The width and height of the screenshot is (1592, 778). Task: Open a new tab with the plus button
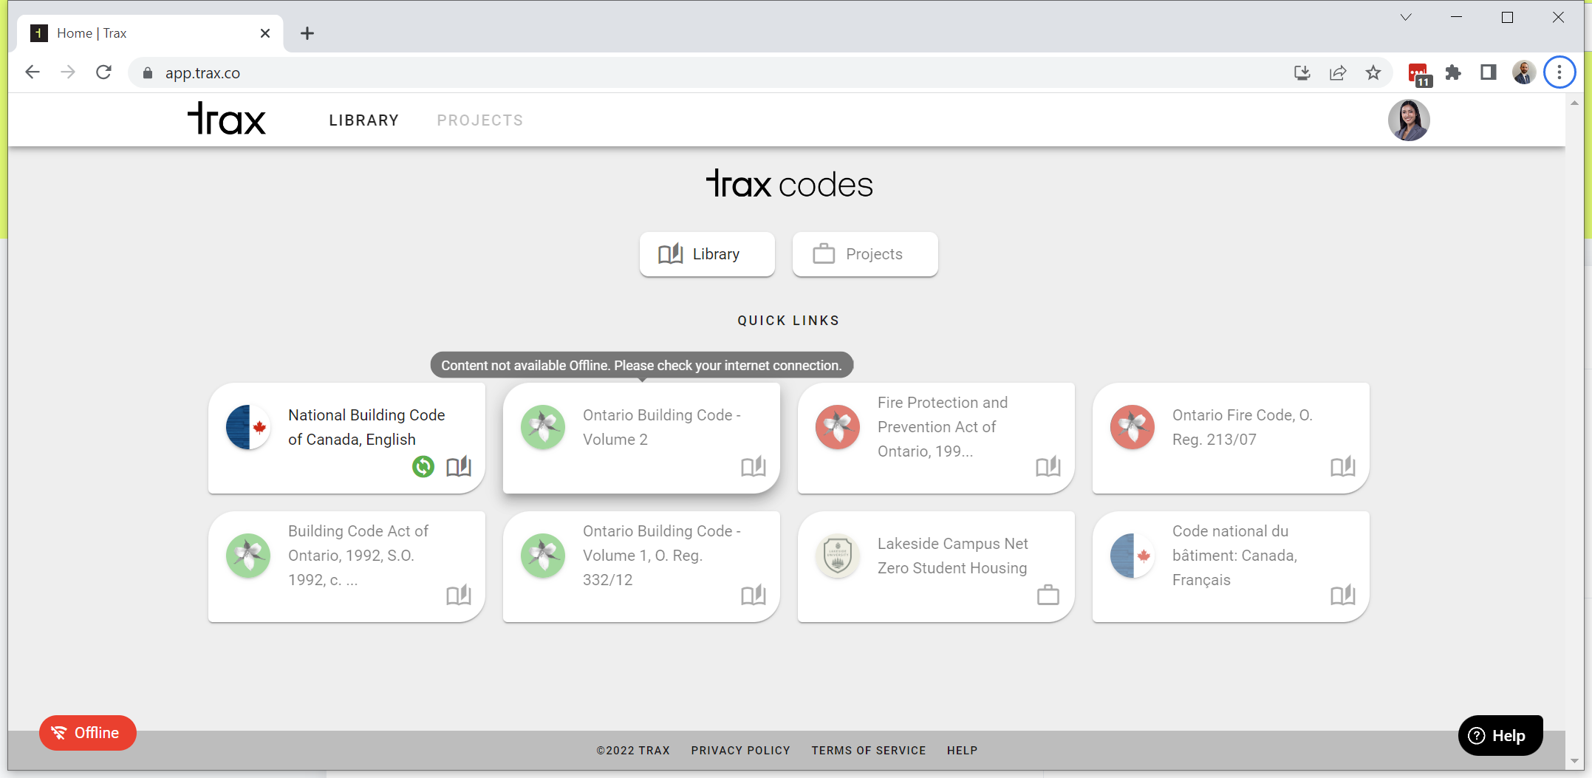307,33
